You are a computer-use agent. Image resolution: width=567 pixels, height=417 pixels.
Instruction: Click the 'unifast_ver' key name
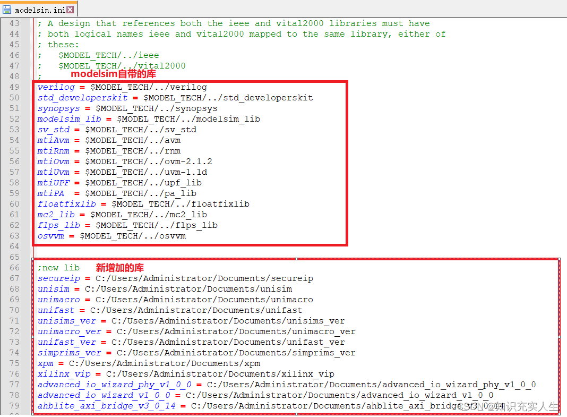(x=66, y=342)
